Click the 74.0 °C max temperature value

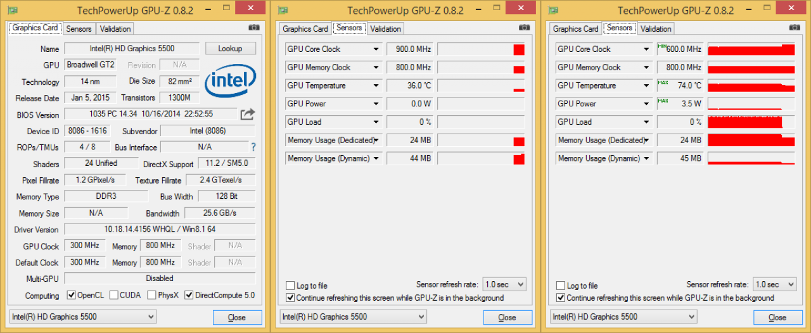[x=680, y=86]
